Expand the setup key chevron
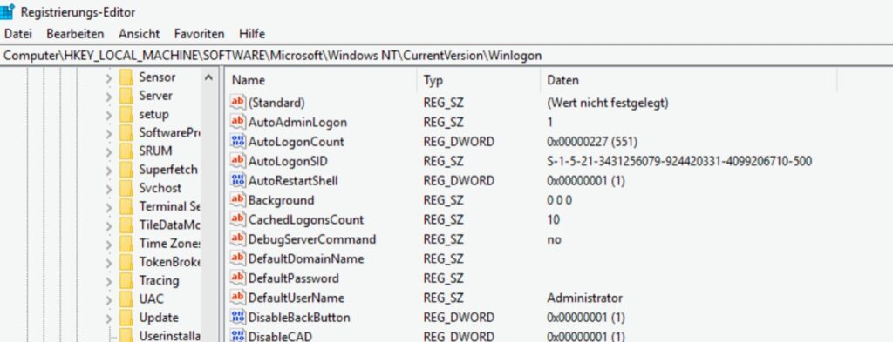The width and height of the screenshot is (893, 342). 109,115
